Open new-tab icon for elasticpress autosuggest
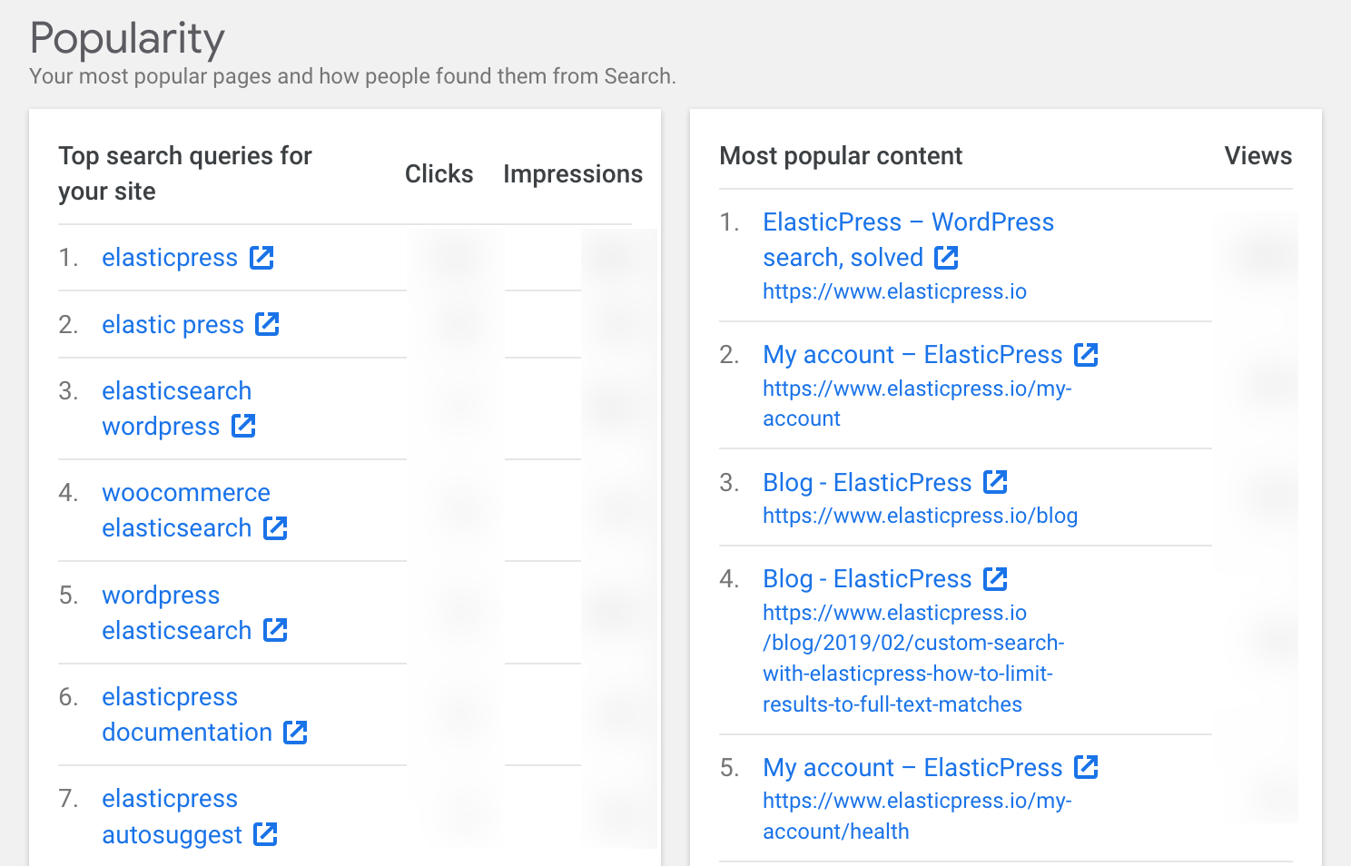Image resolution: width=1351 pixels, height=866 pixels. point(265,834)
